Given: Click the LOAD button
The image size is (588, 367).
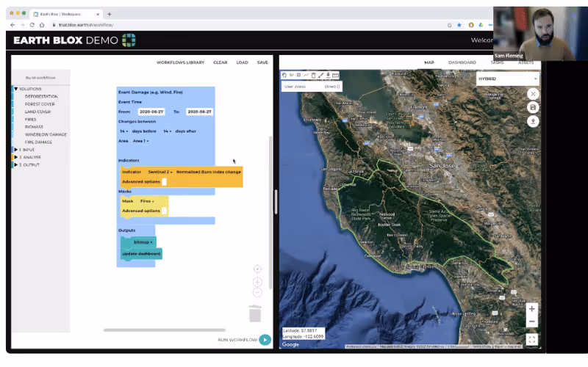Looking at the screenshot, I should tap(243, 62).
